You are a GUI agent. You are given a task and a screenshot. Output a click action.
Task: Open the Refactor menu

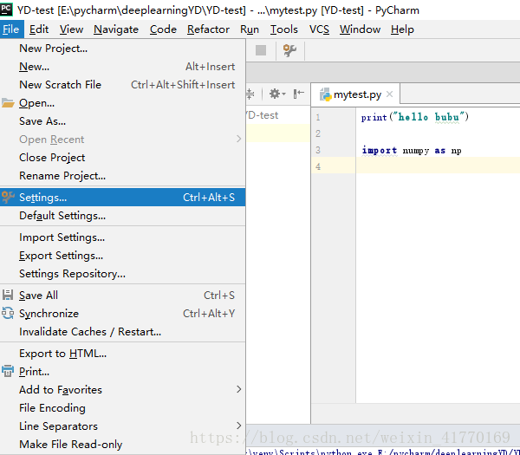tap(208, 29)
